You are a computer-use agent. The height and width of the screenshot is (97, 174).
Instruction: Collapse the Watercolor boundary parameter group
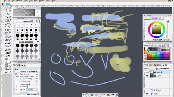tap(16, 77)
